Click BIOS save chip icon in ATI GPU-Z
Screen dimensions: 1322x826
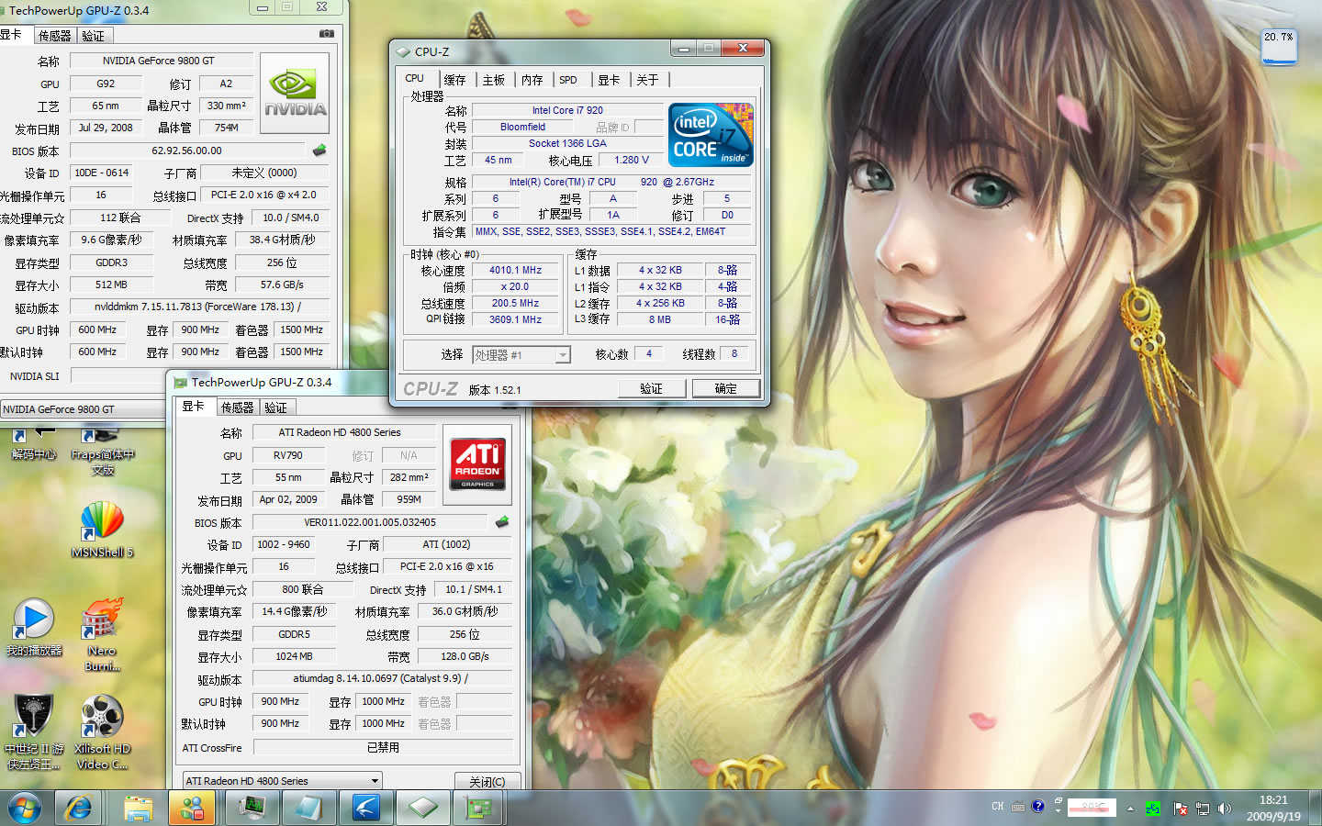(502, 522)
